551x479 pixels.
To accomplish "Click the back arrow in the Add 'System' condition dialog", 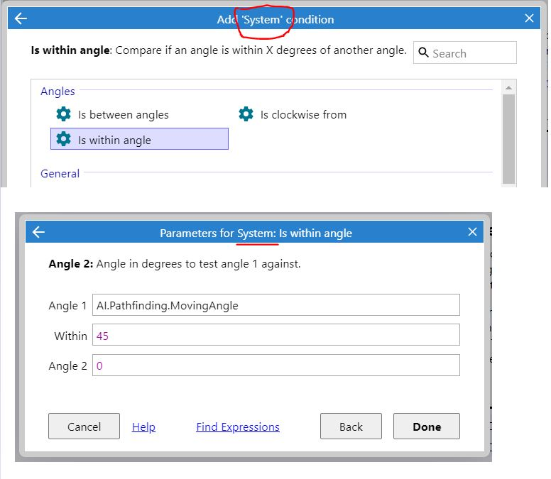I will [21, 19].
